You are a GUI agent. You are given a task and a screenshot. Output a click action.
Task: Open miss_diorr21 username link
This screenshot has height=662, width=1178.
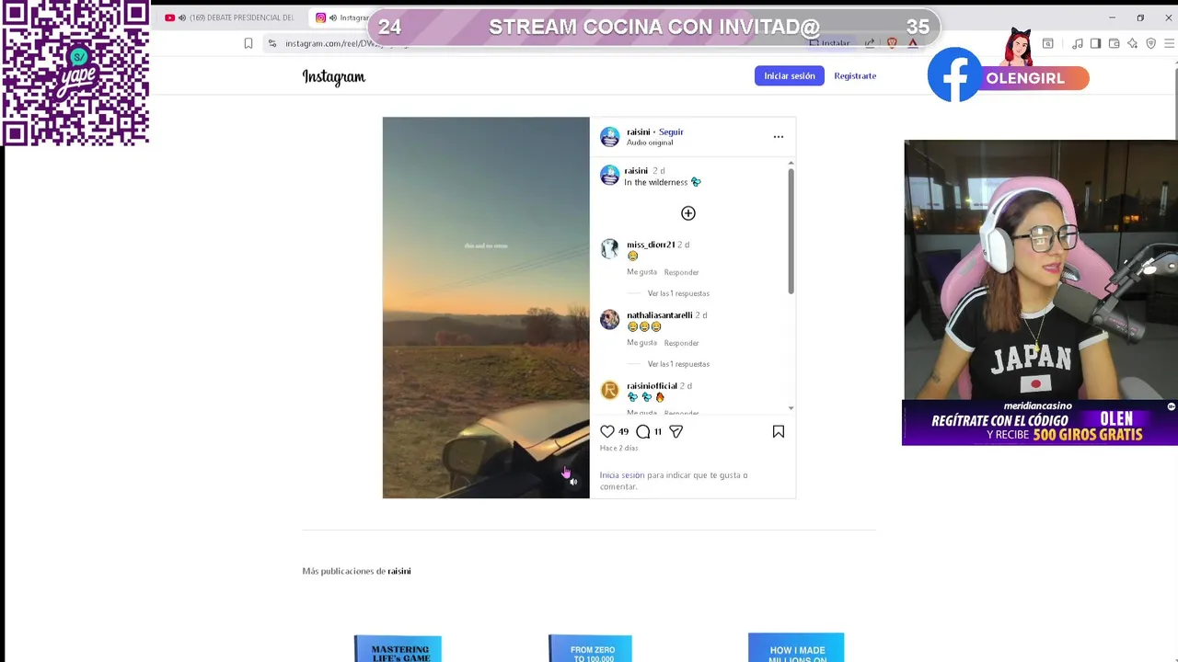[651, 245]
